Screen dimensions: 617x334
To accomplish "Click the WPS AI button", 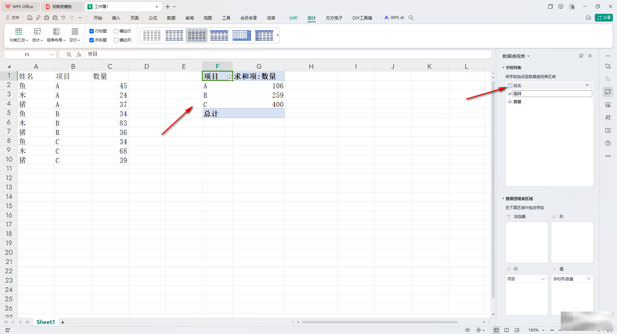I will point(394,18).
